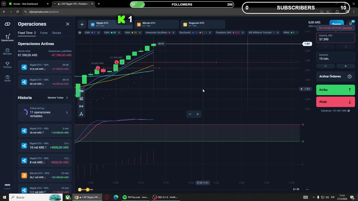Screen dimensions: 358x201
Task: Decrease duration with minus button
Action: (x=326, y=66)
